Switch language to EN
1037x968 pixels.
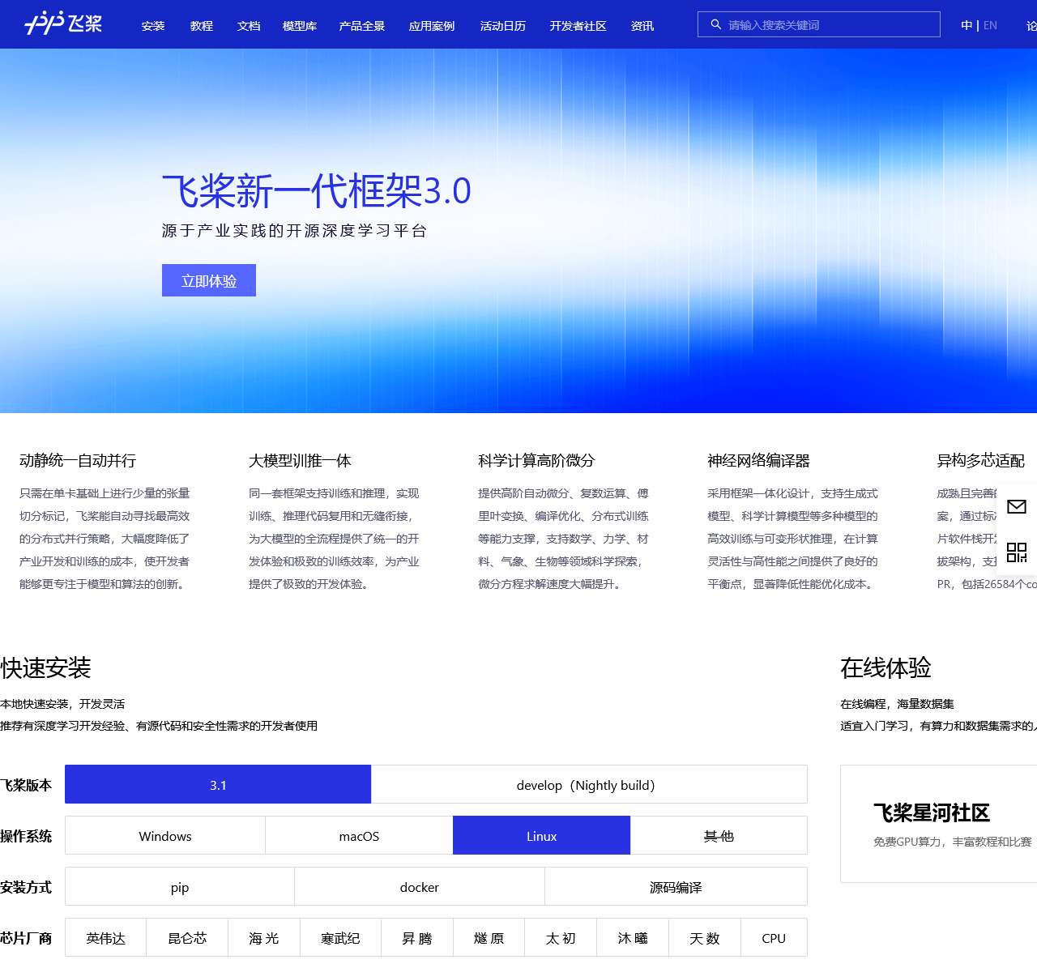pyautogui.click(x=990, y=25)
